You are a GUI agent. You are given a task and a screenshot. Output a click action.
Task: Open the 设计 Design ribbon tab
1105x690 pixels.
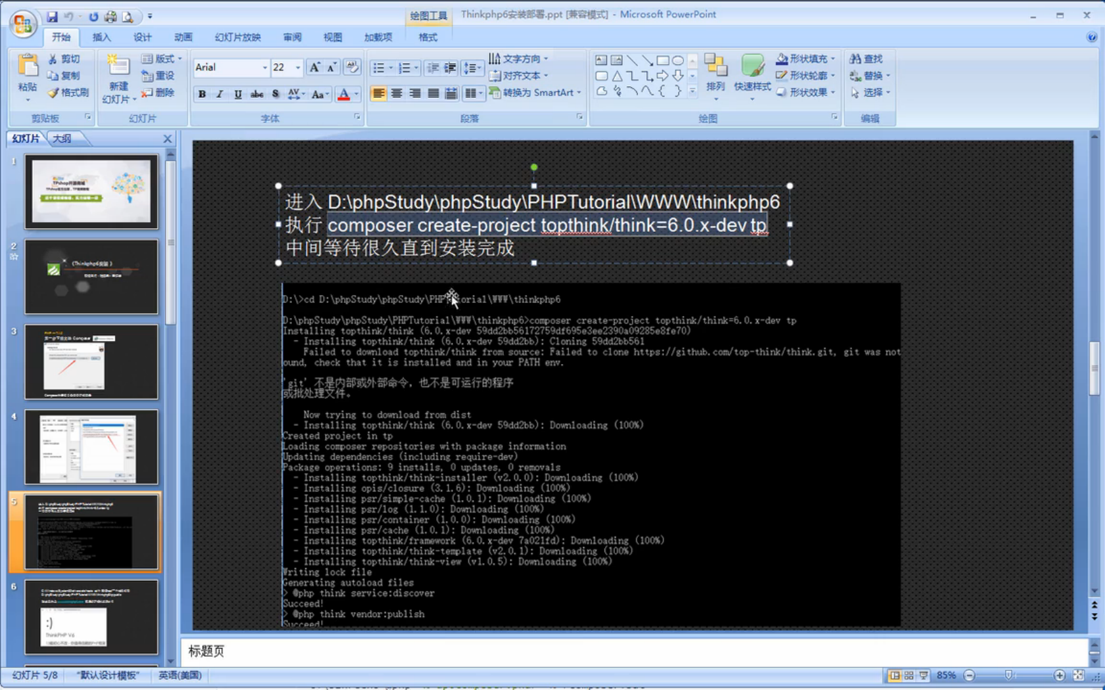(x=142, y=37)
